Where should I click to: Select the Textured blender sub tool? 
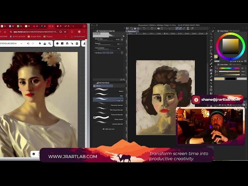click(108, 114)
